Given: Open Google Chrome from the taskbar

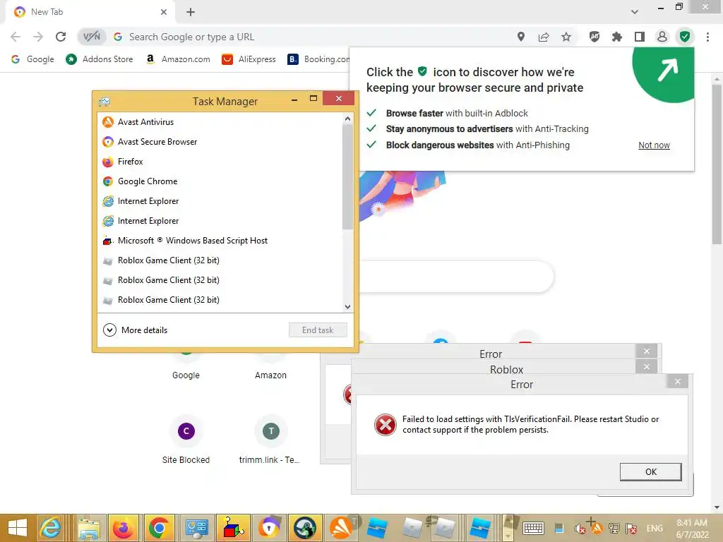Looking at the screenshot, I should point(160,528).
